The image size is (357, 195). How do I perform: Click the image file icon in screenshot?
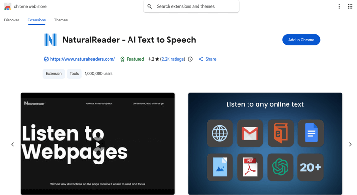220,167
